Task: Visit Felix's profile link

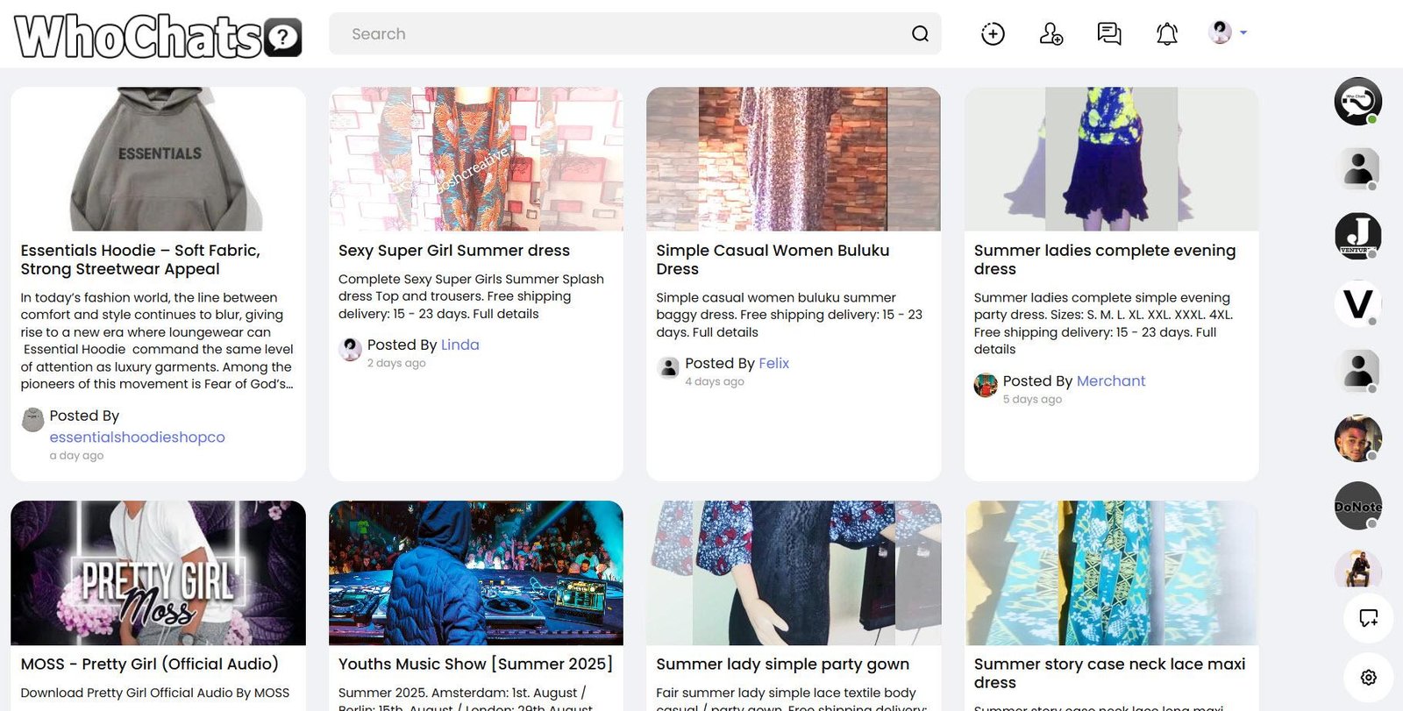Action: (774, 363)
